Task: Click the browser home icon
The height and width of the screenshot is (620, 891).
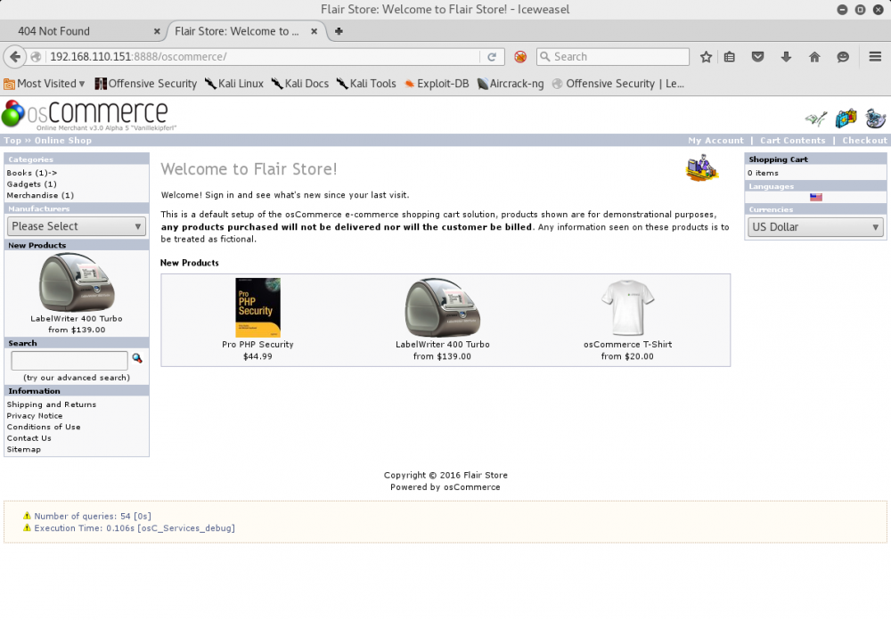Action: click(x=814, y=57)
